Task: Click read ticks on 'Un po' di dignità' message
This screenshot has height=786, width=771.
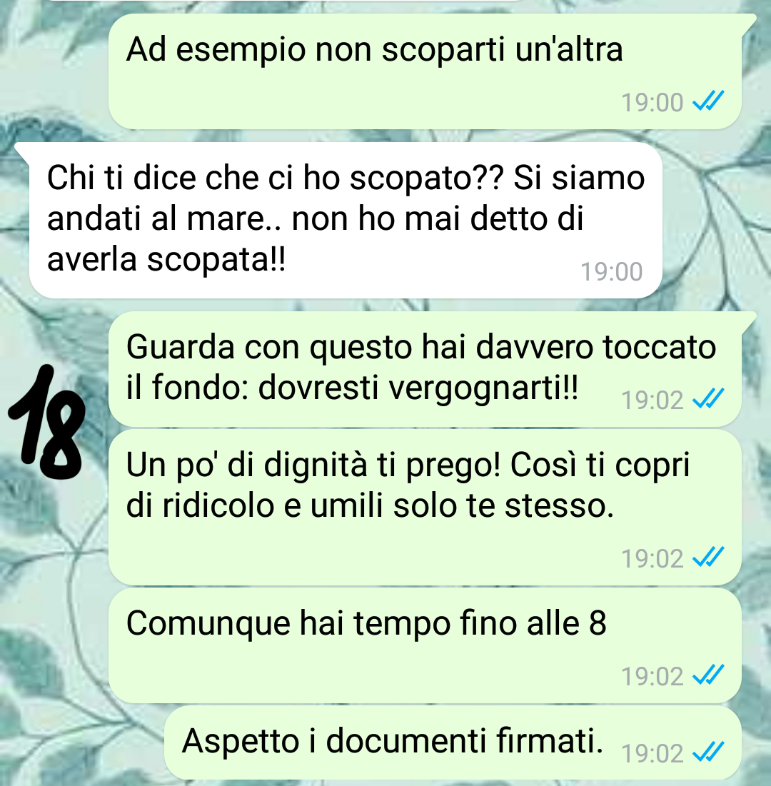Action: coord(708,558)
